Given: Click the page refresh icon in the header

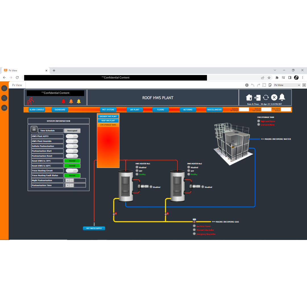Looking at the screenshot, I should coord(266,98).
